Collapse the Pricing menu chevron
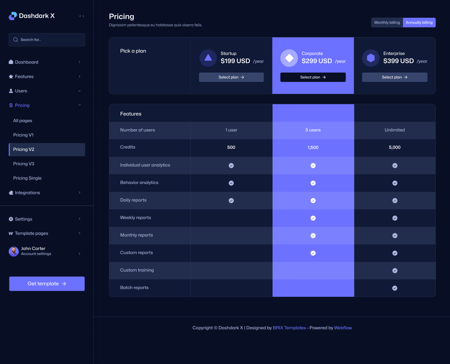This screenshot has height=364, width=450. tap(79, 105)
